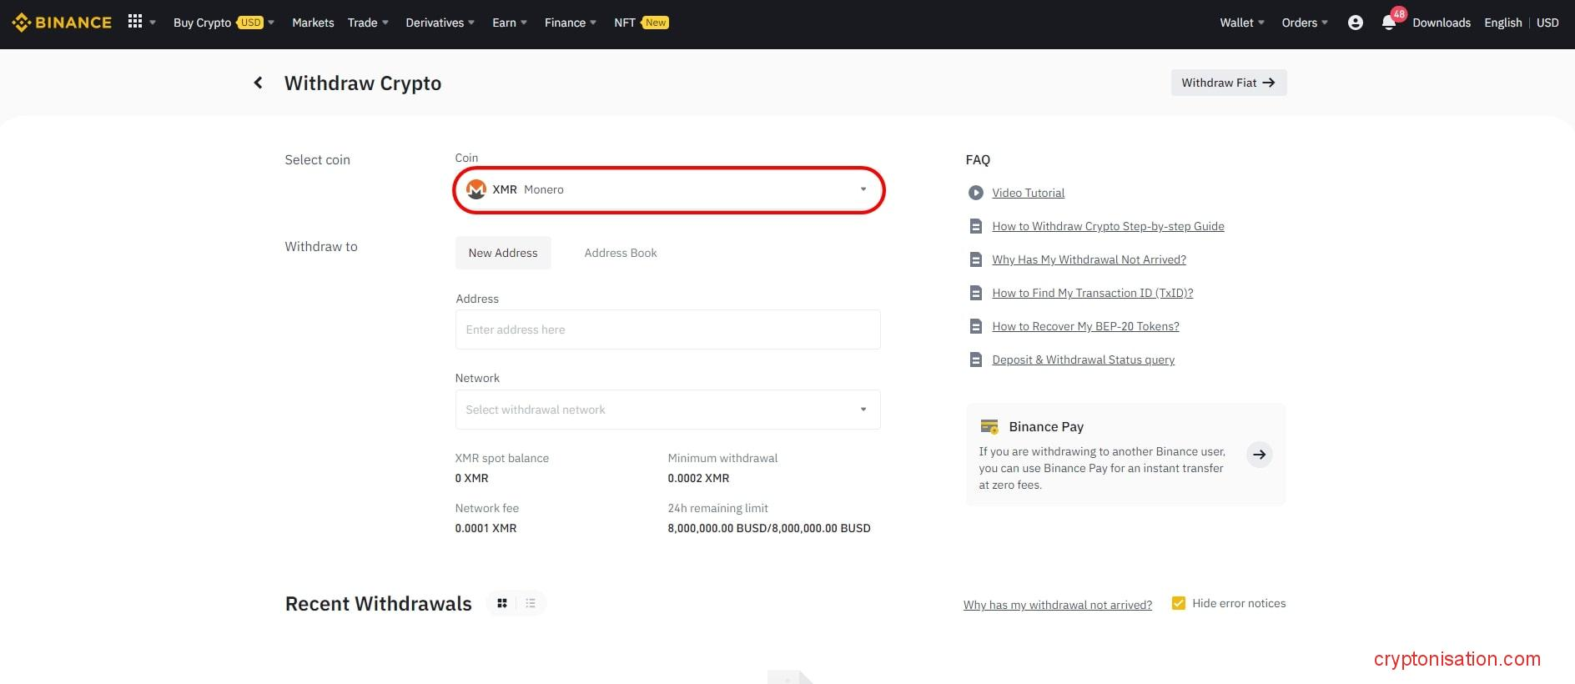This screenshot has width=1575, height=684.
Task: Go back using the left arrow
Action: [258, 83]
